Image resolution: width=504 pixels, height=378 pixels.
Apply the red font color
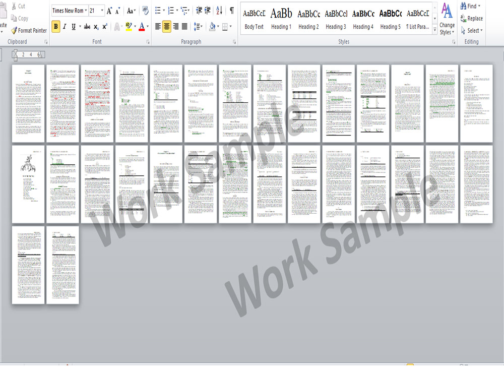[x=142, y=27]
